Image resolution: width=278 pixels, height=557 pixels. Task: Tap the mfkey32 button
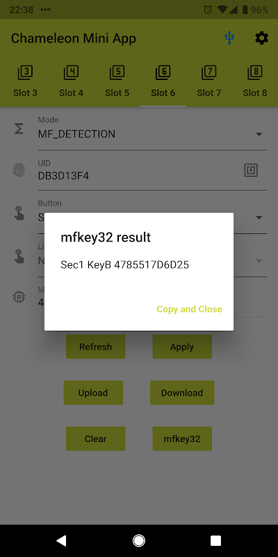coord(182,439)
